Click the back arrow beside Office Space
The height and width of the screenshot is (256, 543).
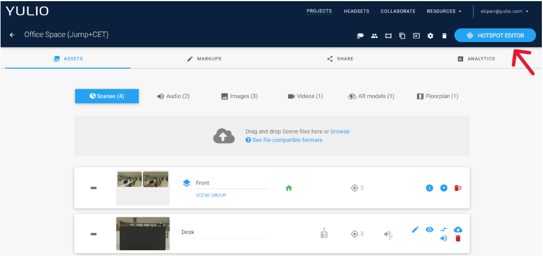[12, 35]
